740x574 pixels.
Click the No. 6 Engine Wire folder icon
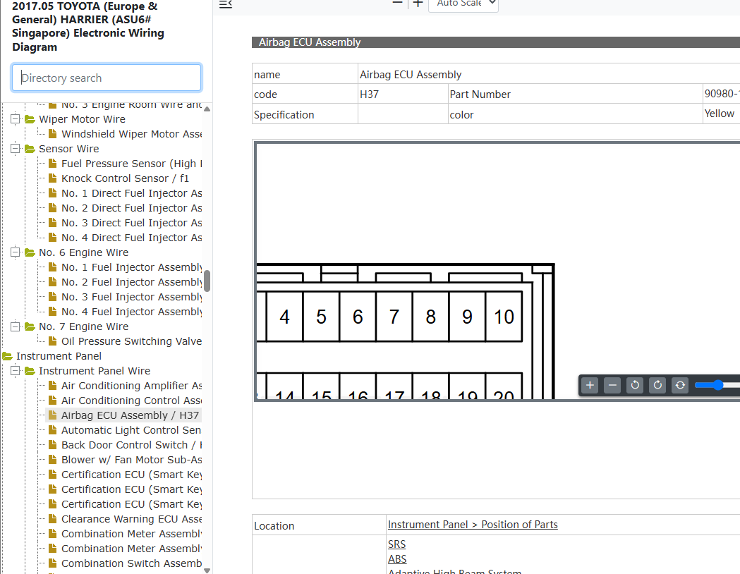click(x=30, y=252)
